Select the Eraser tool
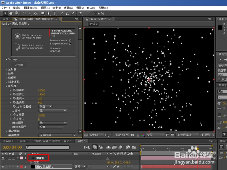 pyautogui.click(x=73, y=13)
